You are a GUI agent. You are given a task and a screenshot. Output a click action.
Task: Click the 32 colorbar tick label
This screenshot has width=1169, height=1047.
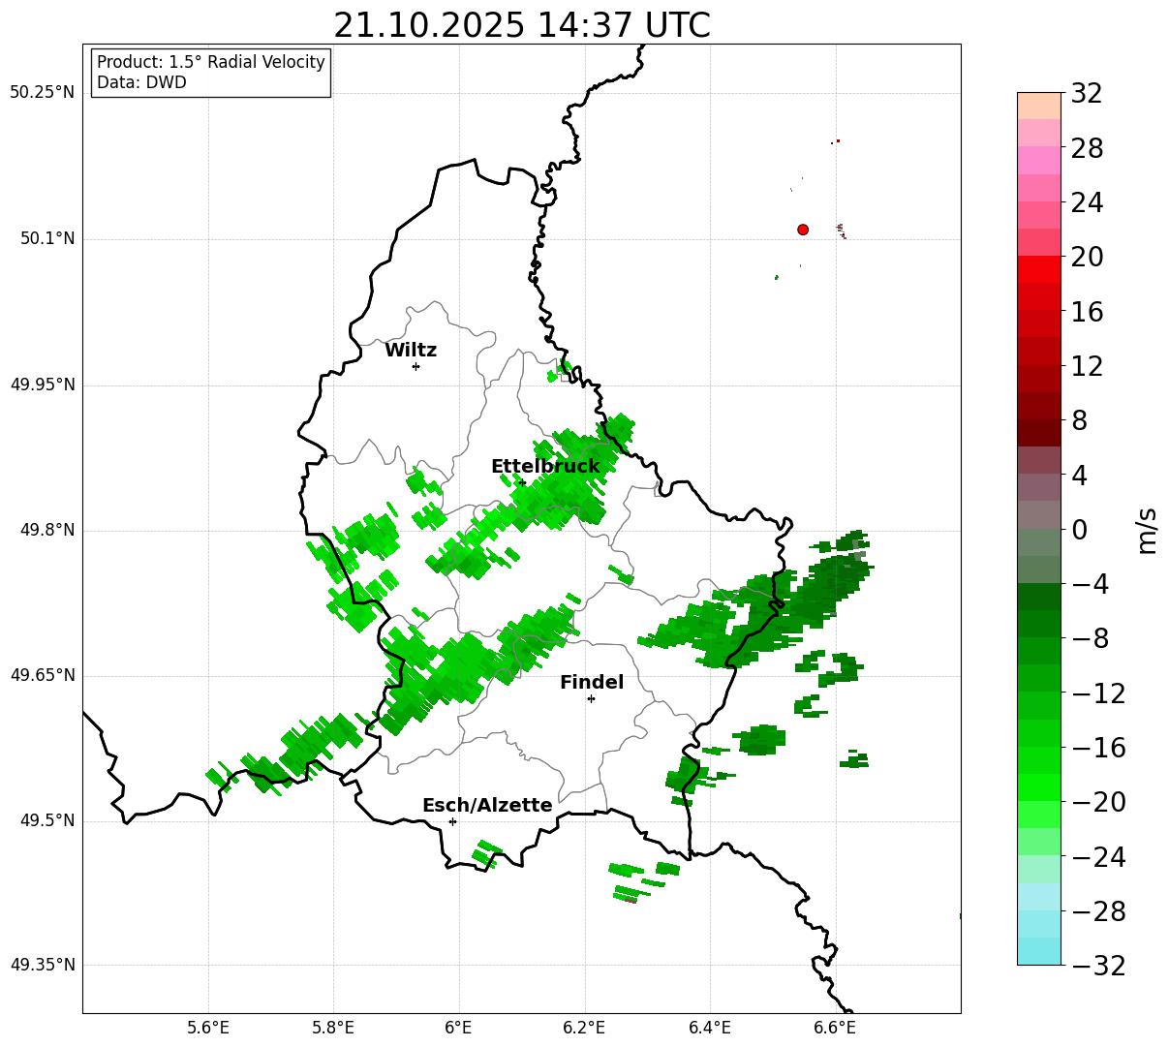click(x=1086, y=94)
